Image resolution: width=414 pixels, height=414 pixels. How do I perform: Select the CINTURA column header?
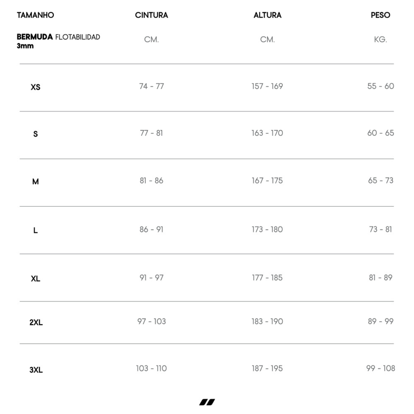pyautogui.click(x=151, y=15)
